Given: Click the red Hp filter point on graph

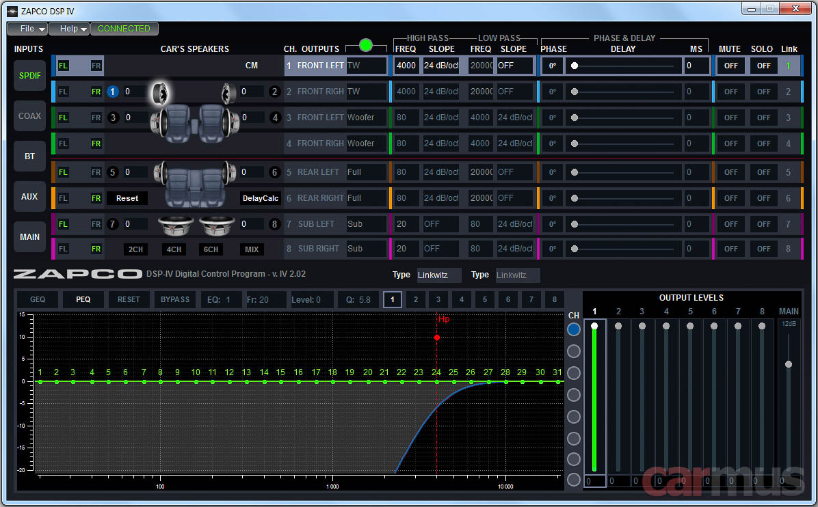Looking at the screenshot, I should click(436, 338).
